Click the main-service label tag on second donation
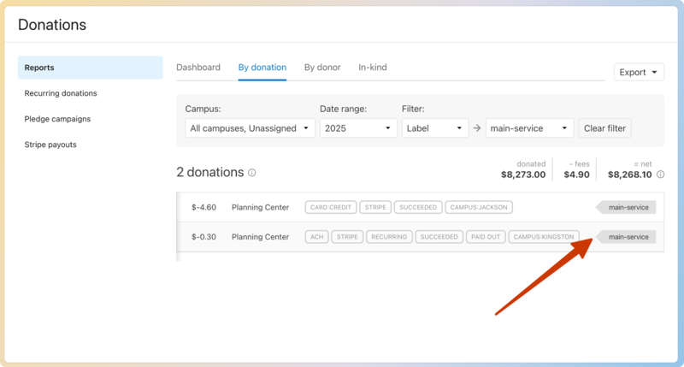This screenshot has height=367, width=684. 628,237
